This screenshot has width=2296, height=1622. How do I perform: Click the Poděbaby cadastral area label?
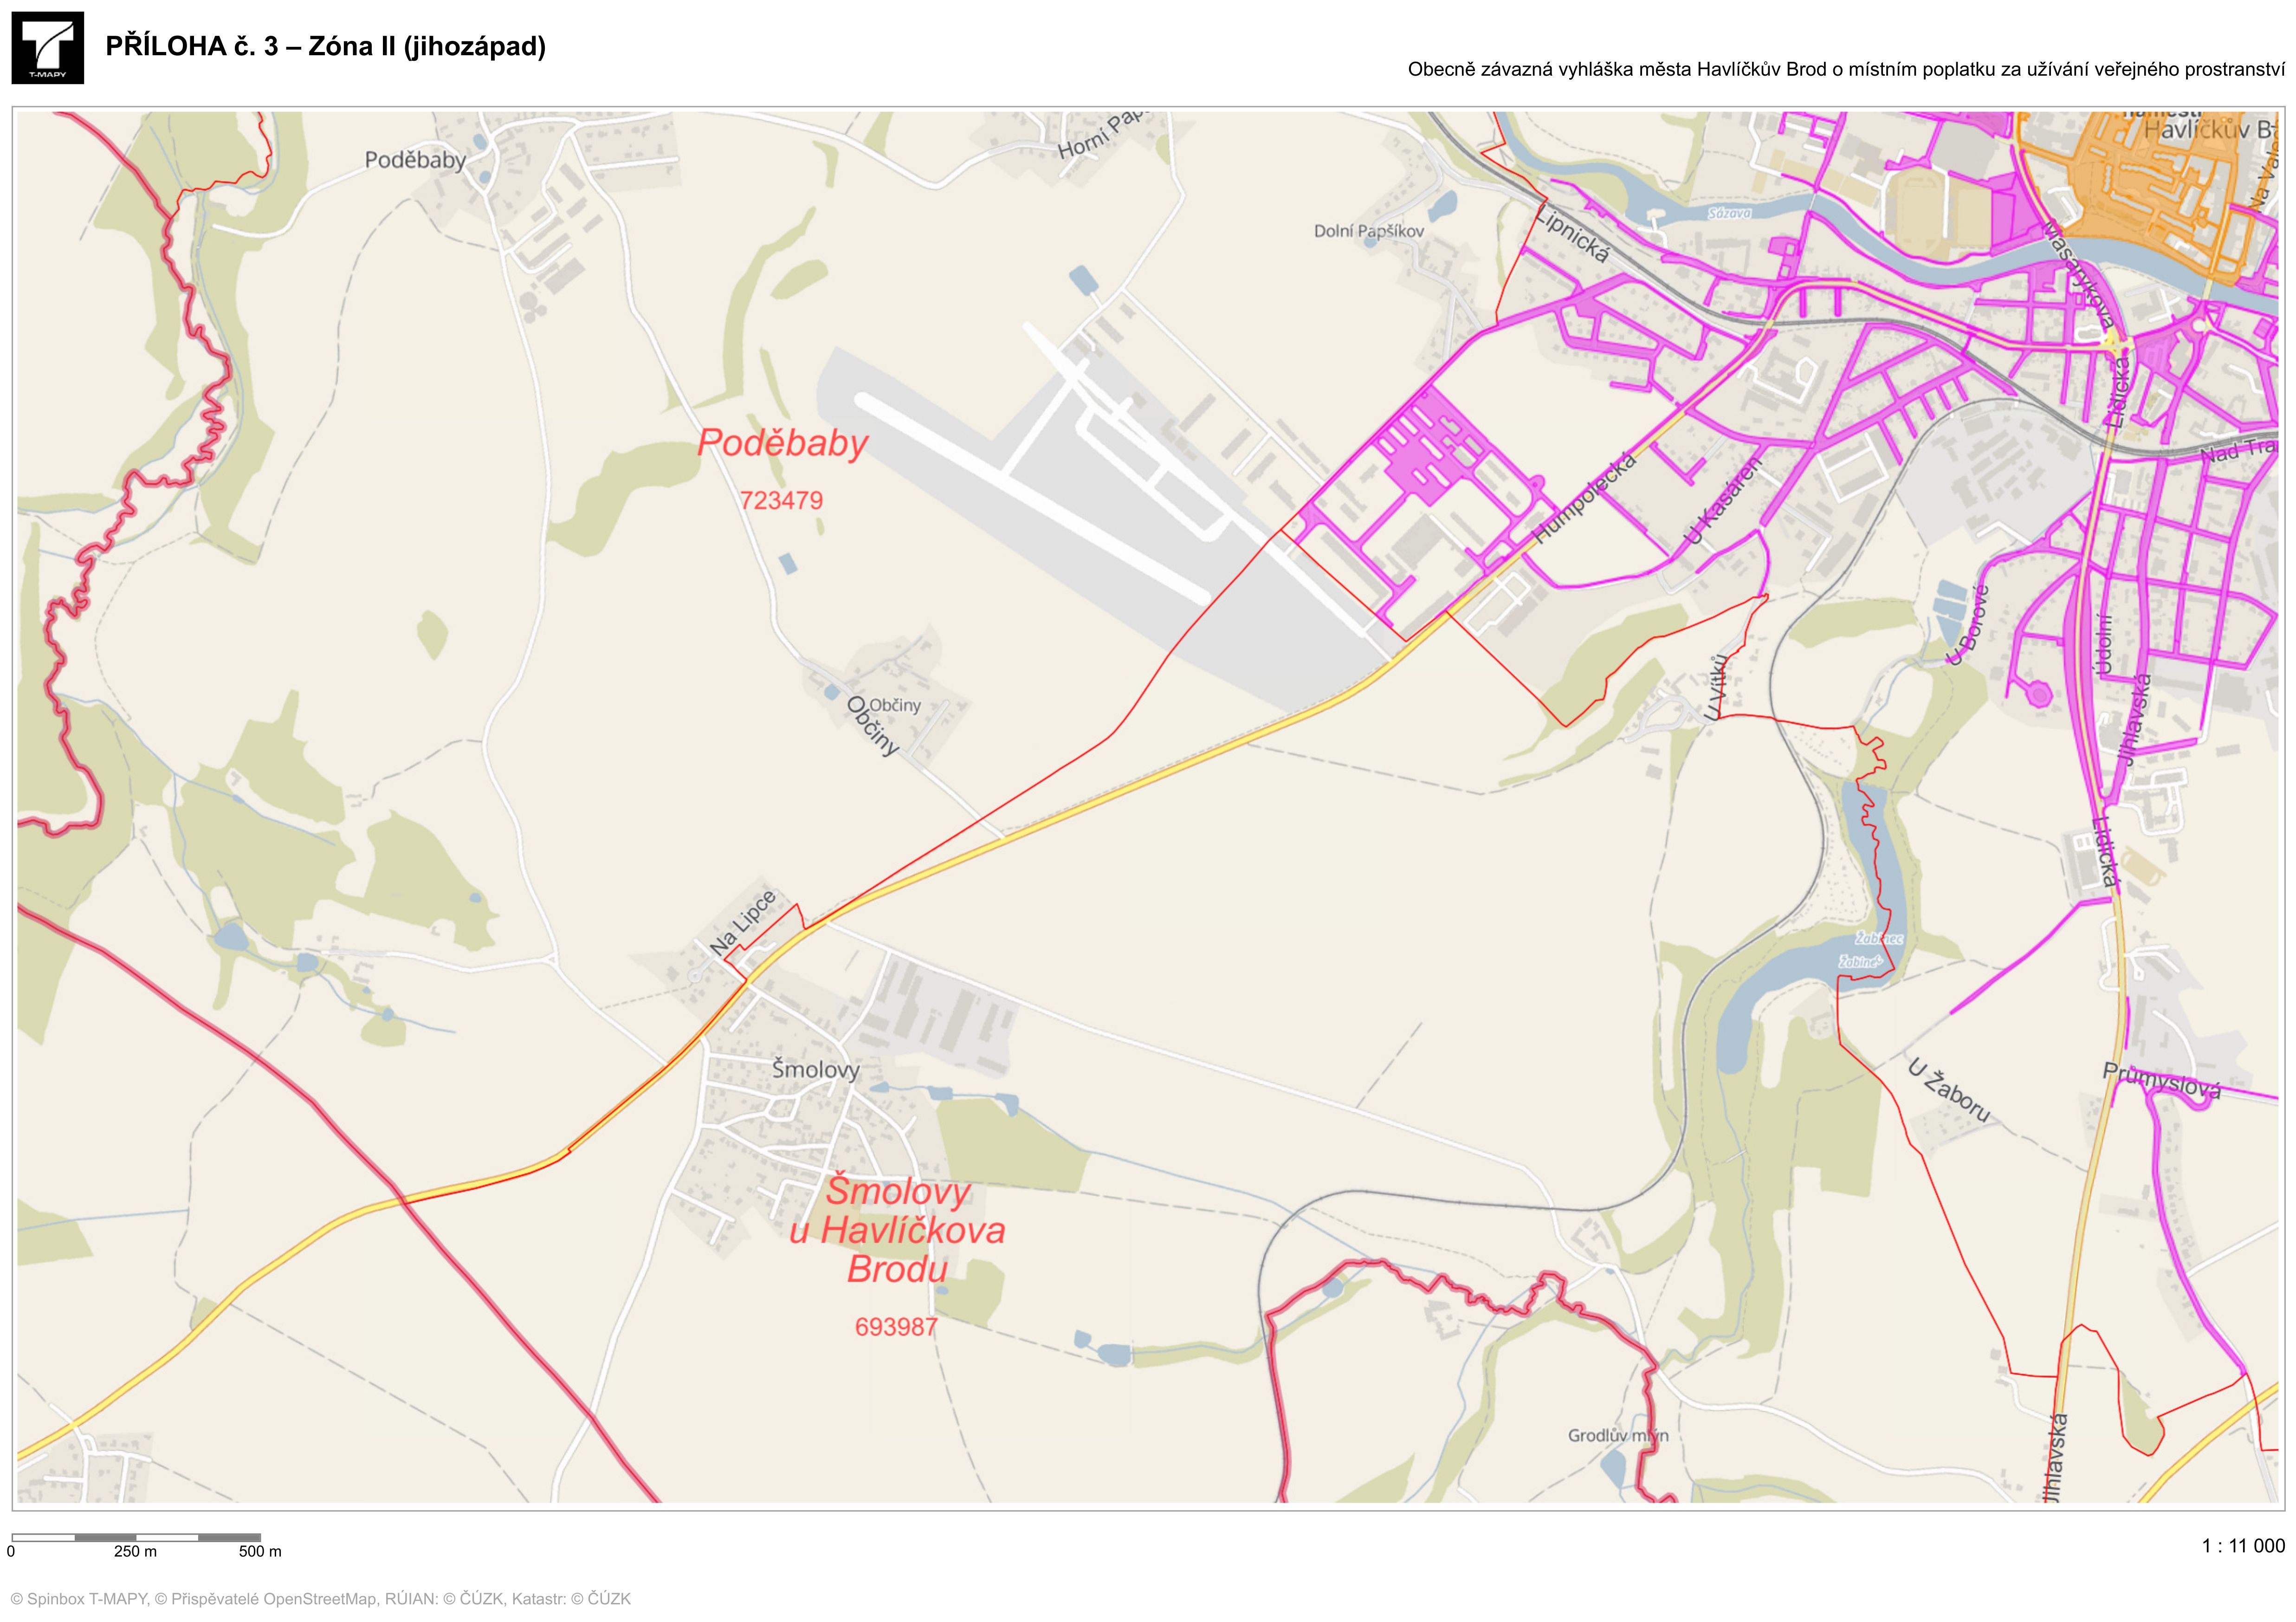click(782, 443)
